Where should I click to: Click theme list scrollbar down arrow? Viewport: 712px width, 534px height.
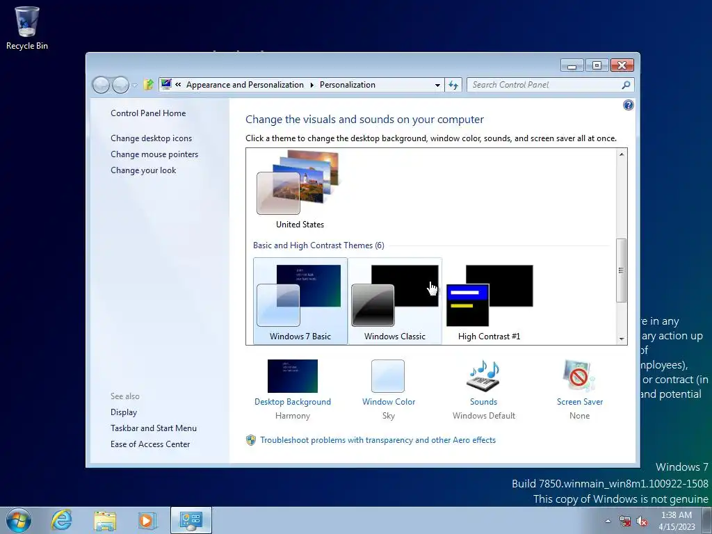click(x=622, y=339)
